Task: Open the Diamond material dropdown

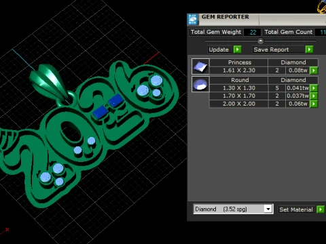Action: 268,209
